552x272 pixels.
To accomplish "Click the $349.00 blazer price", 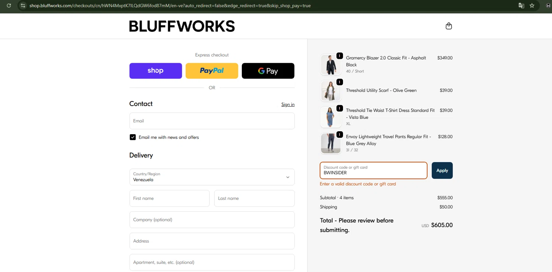I will point(445,58).
